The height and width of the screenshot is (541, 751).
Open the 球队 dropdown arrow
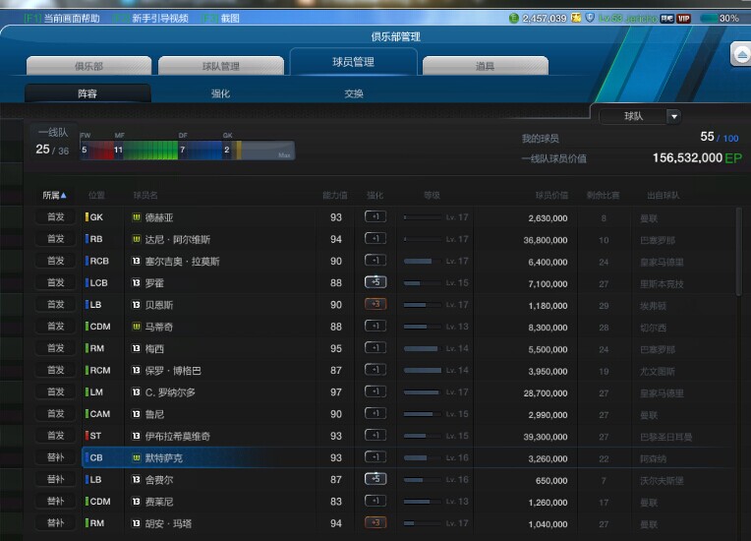coord(674,116)
